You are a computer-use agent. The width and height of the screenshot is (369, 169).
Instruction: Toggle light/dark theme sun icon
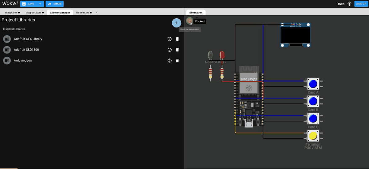tap(349, 4)
